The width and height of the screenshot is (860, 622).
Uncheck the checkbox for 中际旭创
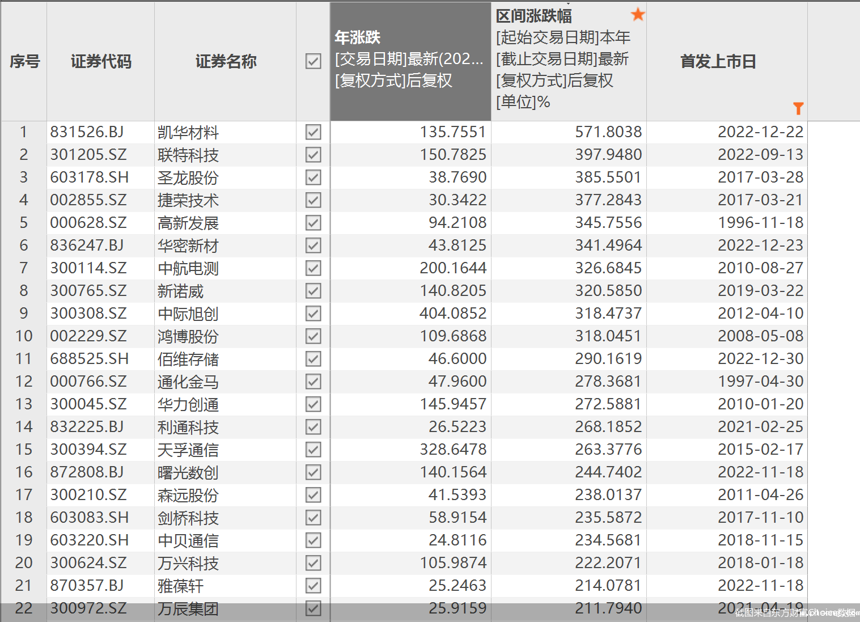tap(312, 313)
